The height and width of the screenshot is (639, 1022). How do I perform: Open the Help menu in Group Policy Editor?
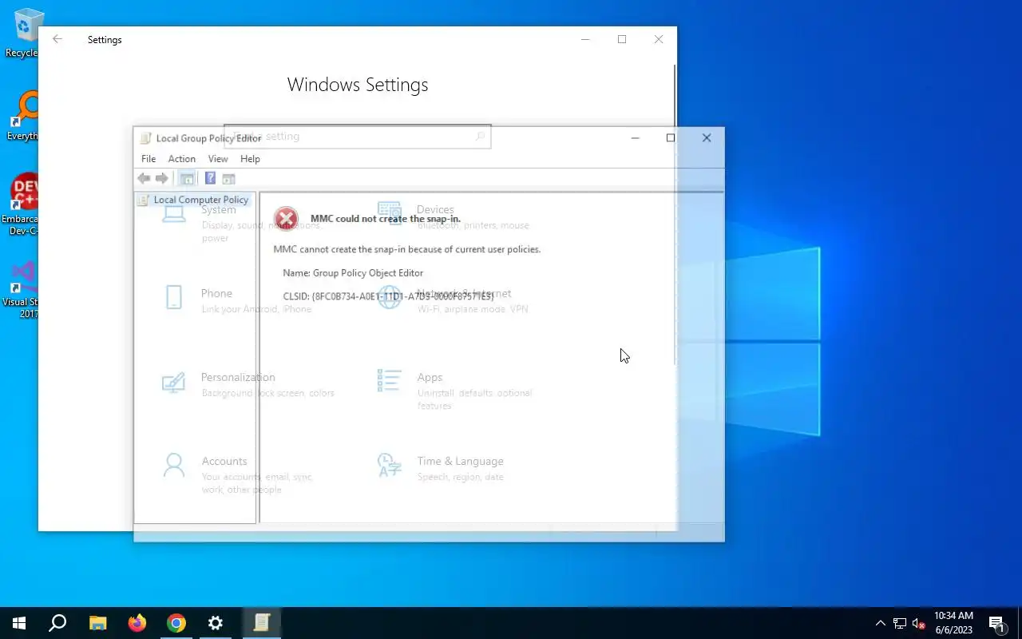click(250, 159)
